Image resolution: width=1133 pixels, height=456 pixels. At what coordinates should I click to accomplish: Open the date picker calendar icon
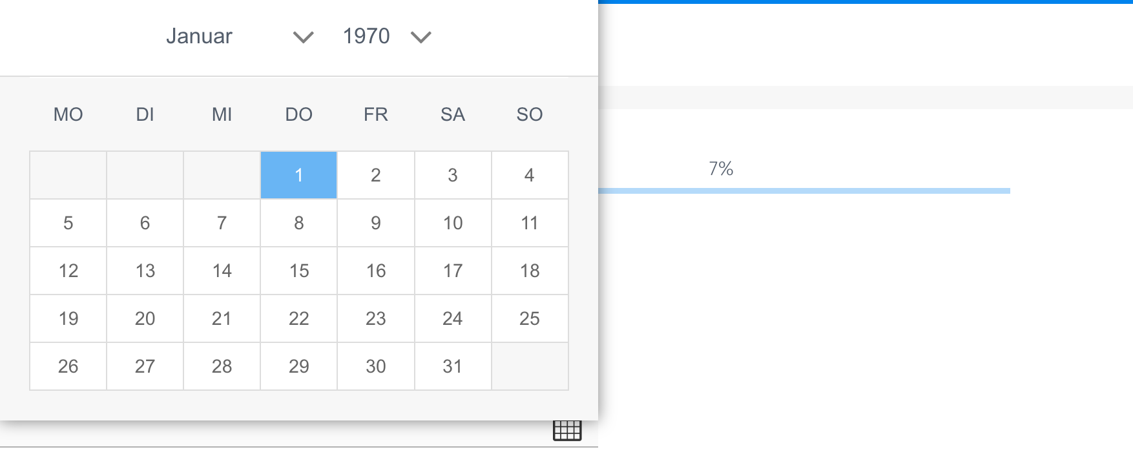pyautogui.click(x=567, y=430)
